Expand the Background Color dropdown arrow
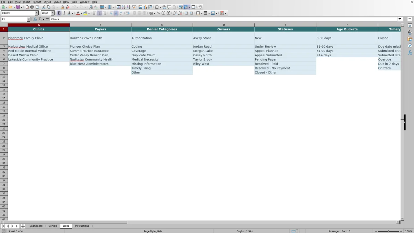The height and width of the screenshot is (233, 414). pos(89,13)
